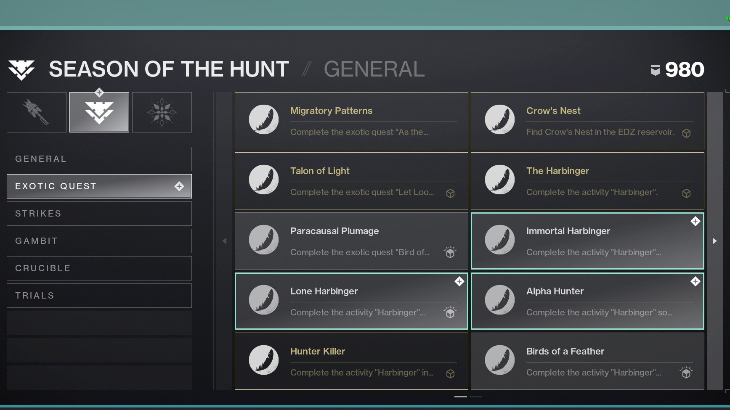Click the Hunter Killer reward cube icon

(x=450, y=374)
